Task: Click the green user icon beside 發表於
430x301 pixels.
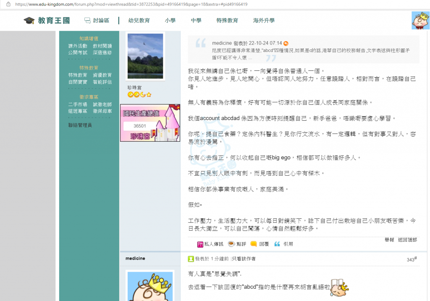Action: point(191,259)
